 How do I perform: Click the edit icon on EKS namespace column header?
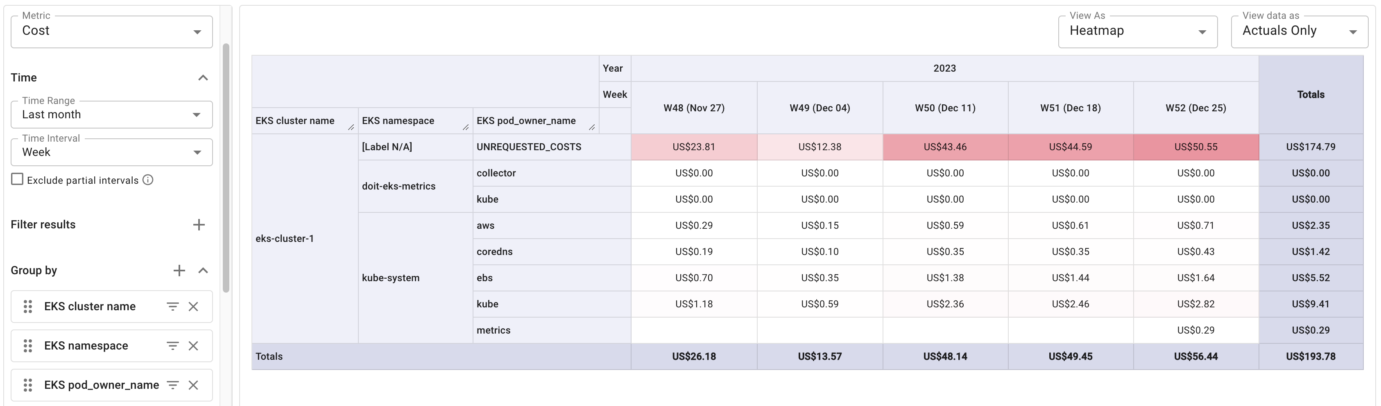click(x=466, y=127)
